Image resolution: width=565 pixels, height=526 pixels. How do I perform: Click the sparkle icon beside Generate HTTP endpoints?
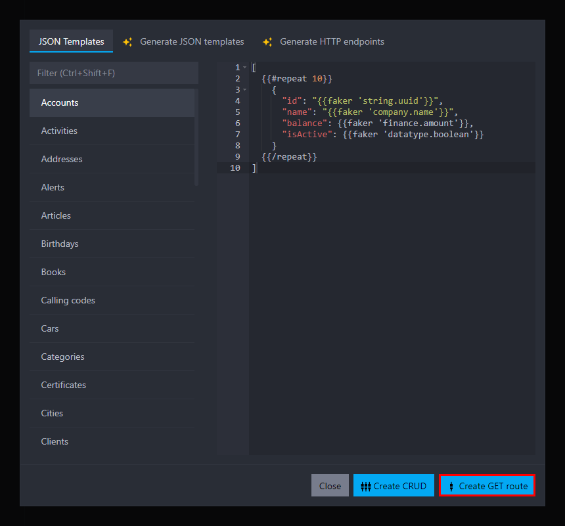(268, 41)
